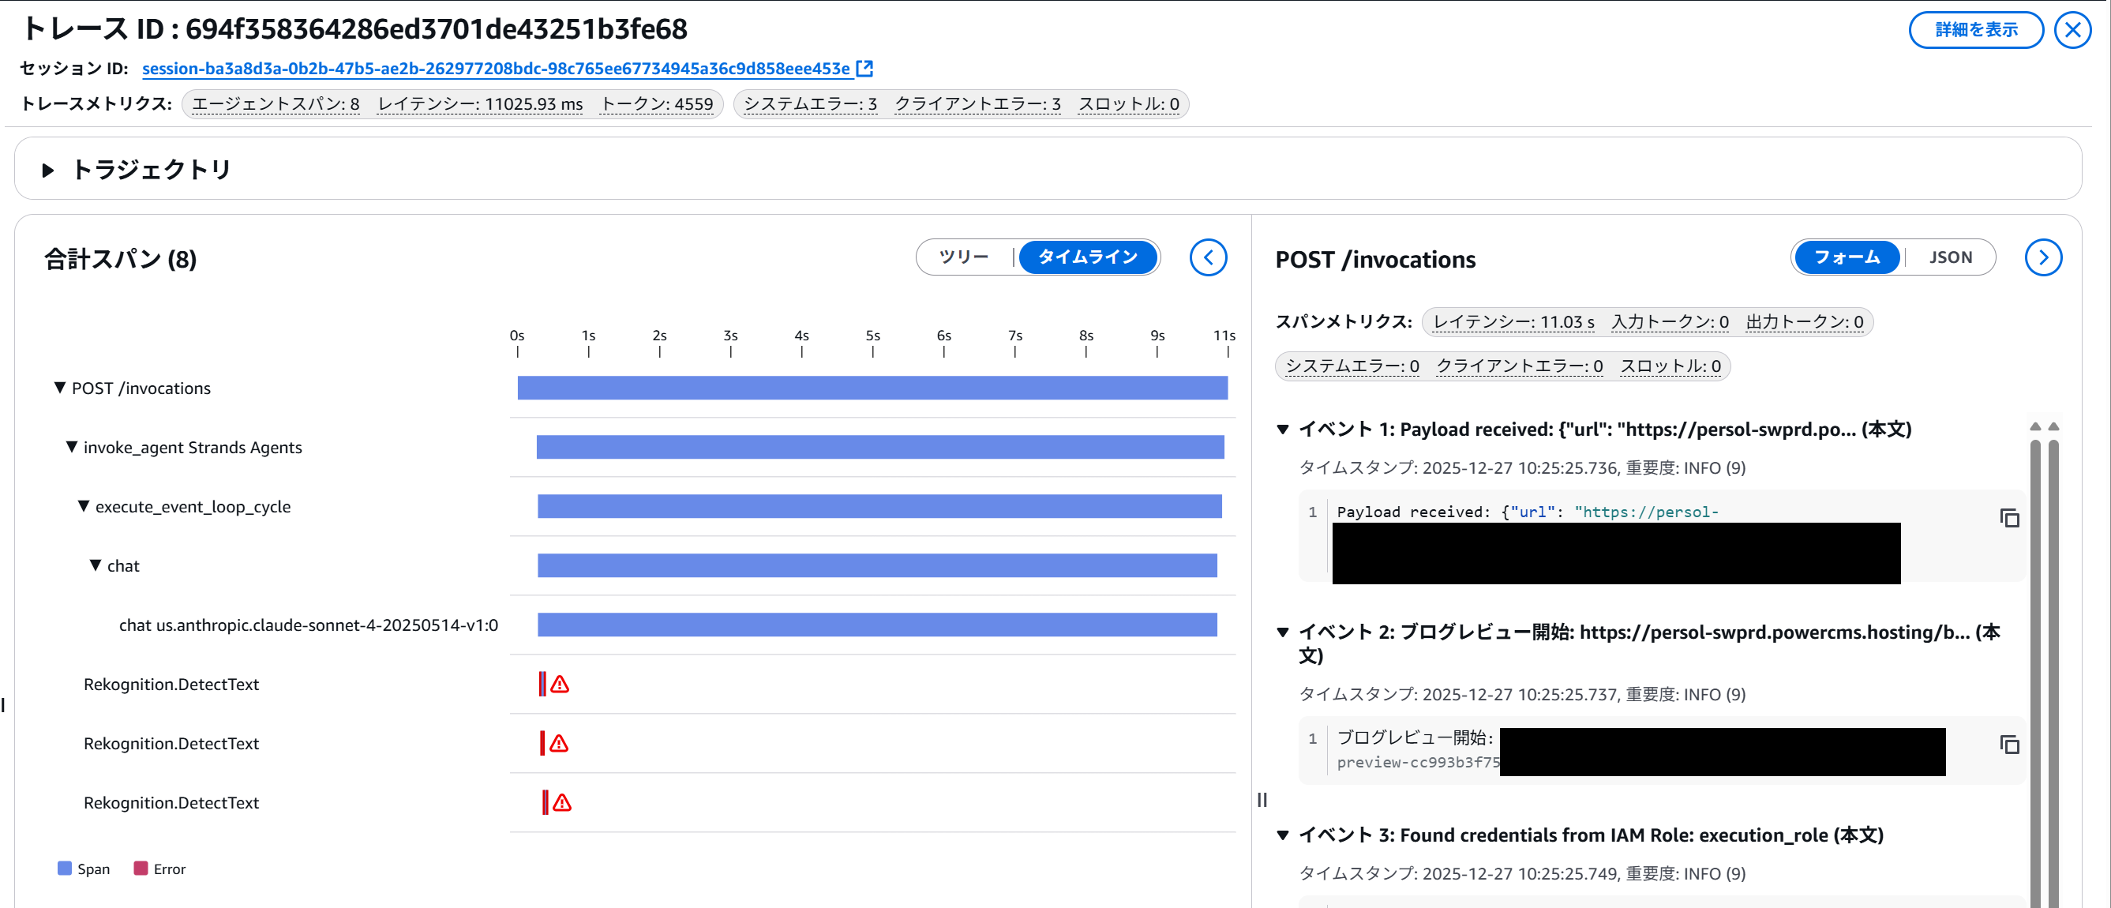Click the claude-sonnet-4 chat timeline bar
This screenshot has height=908, width=2111.
tap(876, 625)
